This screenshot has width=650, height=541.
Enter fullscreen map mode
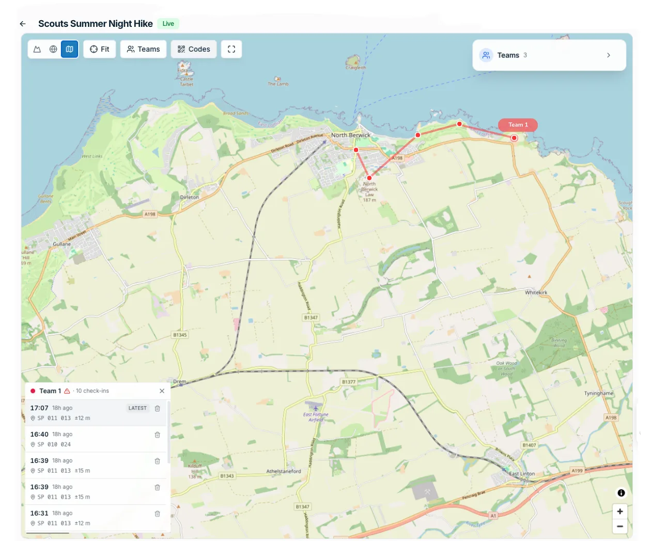(231, 49)
